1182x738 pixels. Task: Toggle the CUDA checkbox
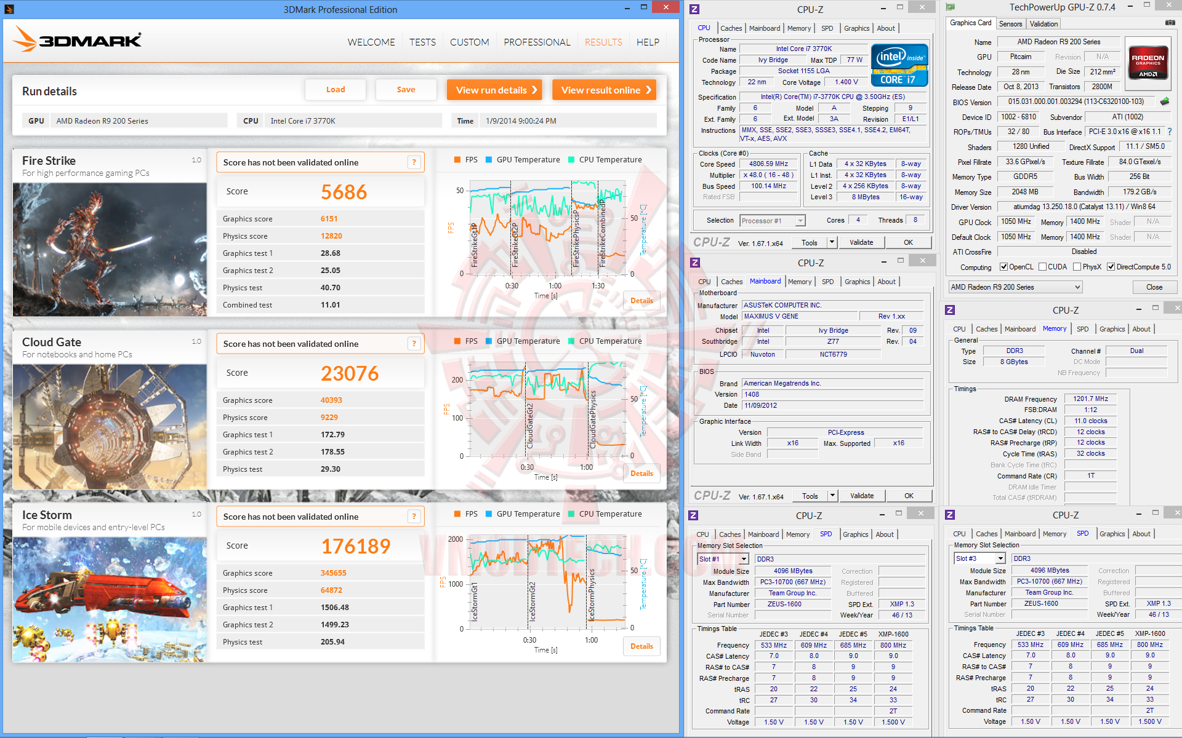(1042, 267)
